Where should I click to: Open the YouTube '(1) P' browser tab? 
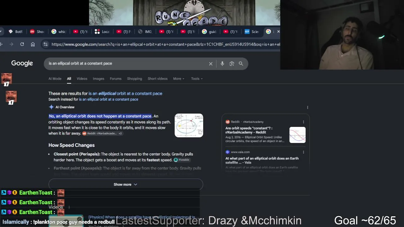point(123,32)
